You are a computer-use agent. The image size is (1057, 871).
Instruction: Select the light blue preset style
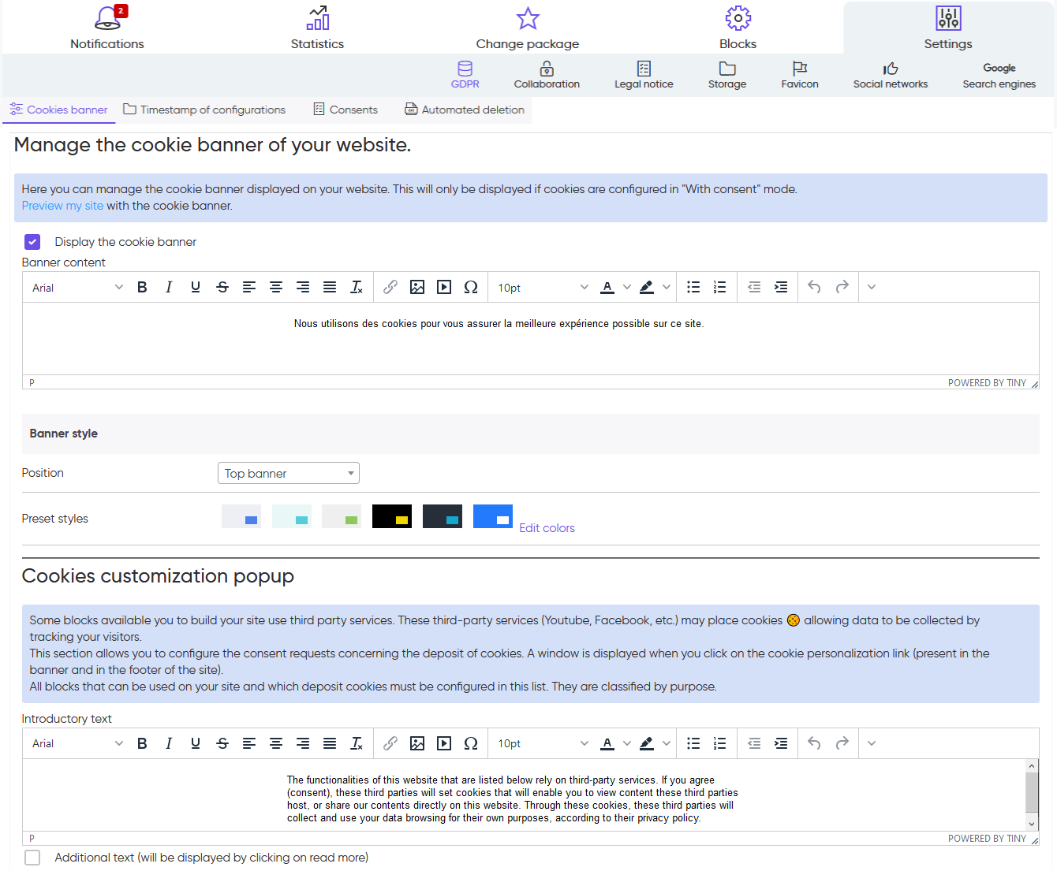tap(241, 516)
